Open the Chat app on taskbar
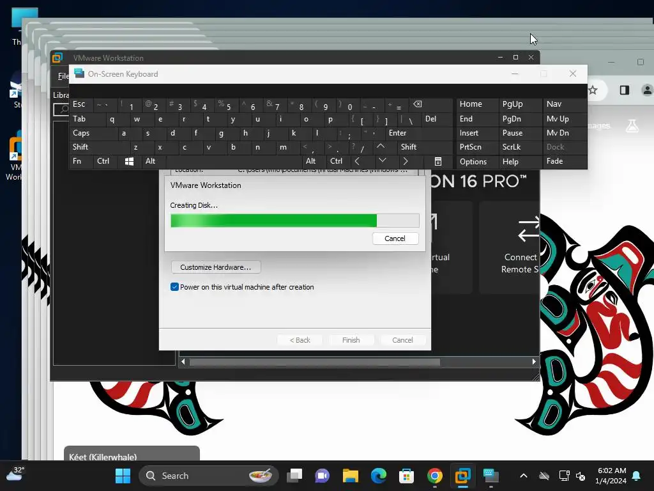 [x=322, y=476]
